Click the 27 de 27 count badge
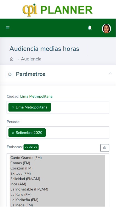 [31, 147]
